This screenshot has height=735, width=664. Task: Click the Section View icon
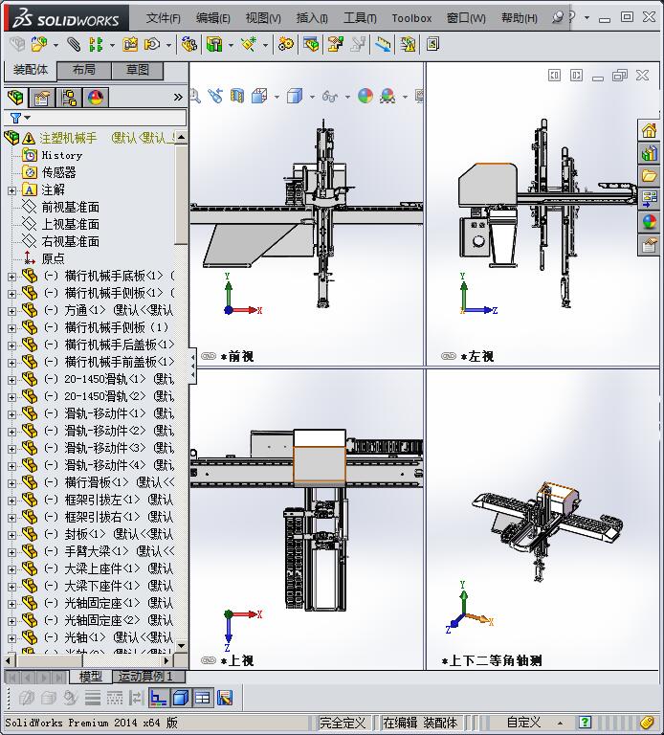237,96
